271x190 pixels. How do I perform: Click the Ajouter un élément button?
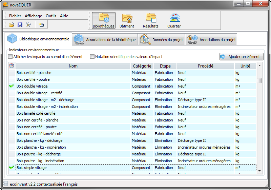click(x=242, y=57)
